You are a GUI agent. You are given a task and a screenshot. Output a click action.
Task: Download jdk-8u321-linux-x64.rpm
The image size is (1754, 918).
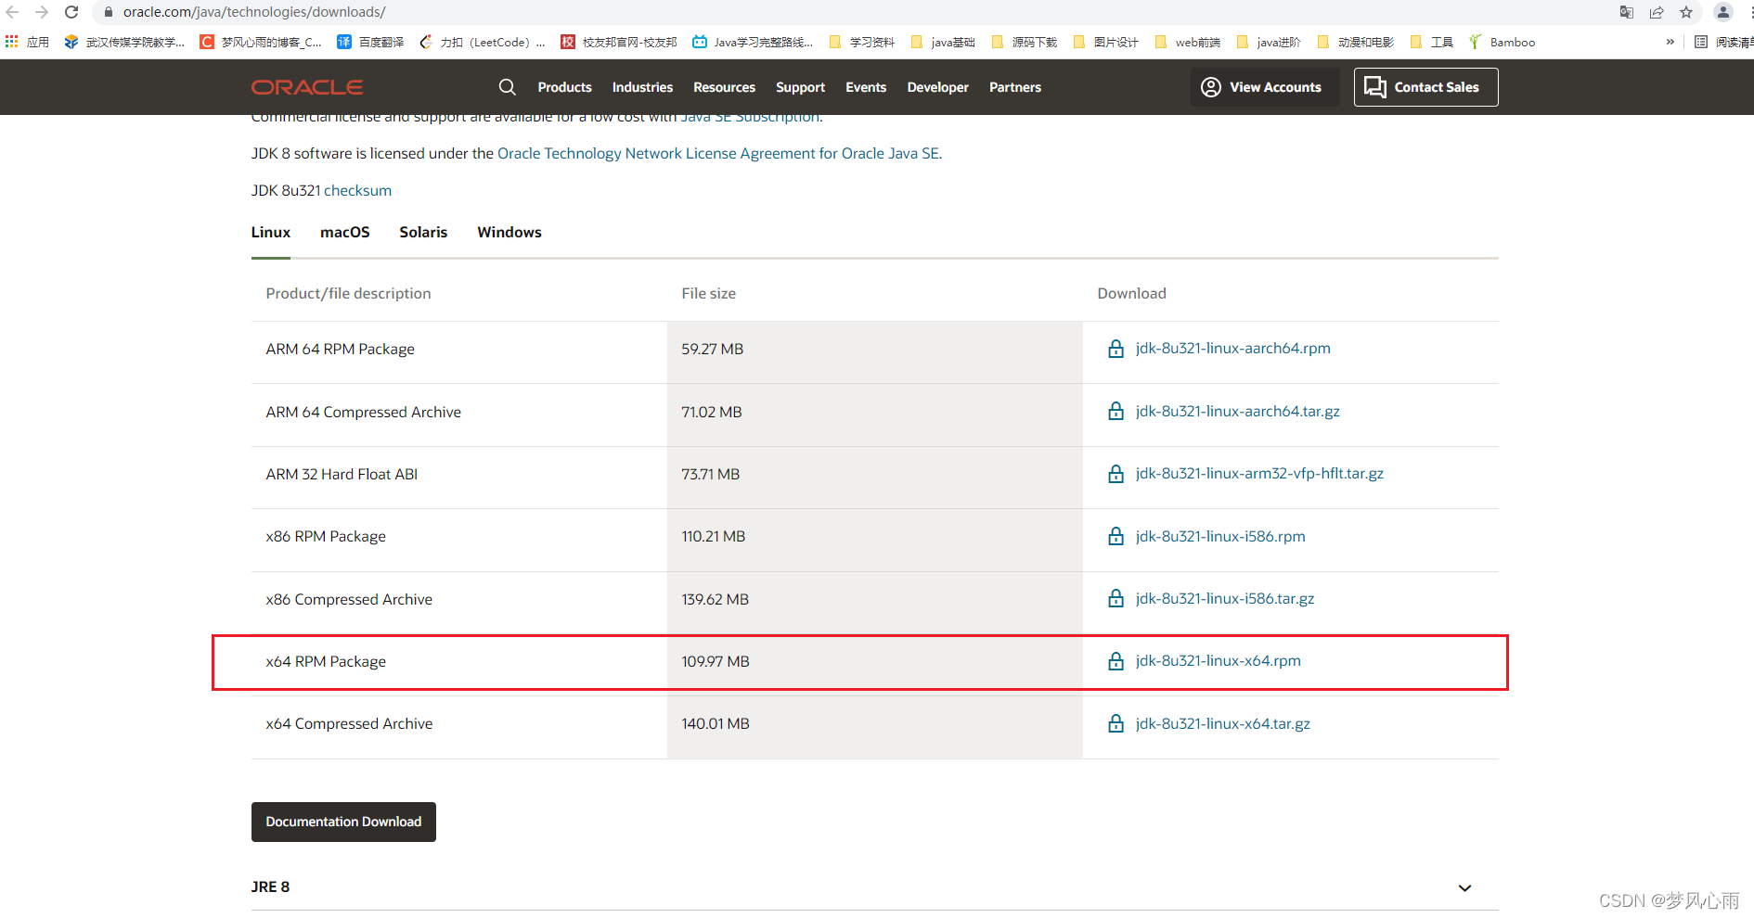coord(1218,661)
